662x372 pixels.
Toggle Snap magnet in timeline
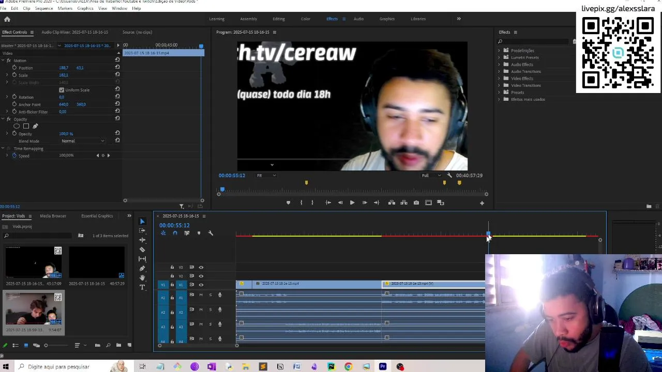(x=175, y=233)
